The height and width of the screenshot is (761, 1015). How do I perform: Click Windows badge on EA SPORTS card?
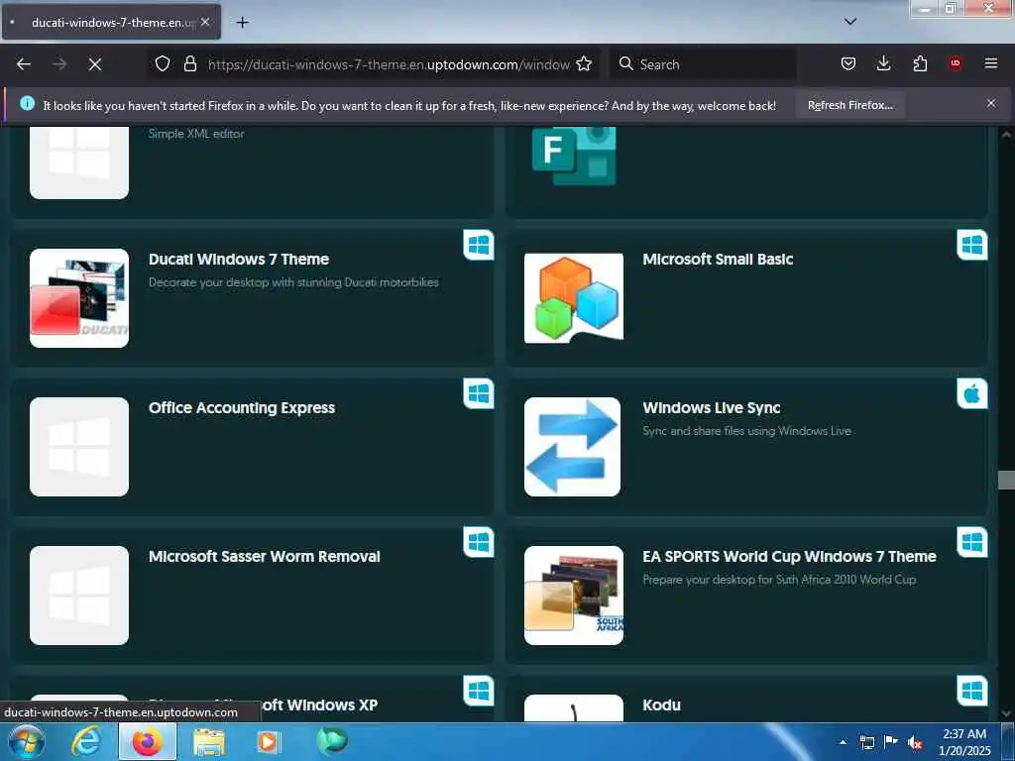[972, 542]
